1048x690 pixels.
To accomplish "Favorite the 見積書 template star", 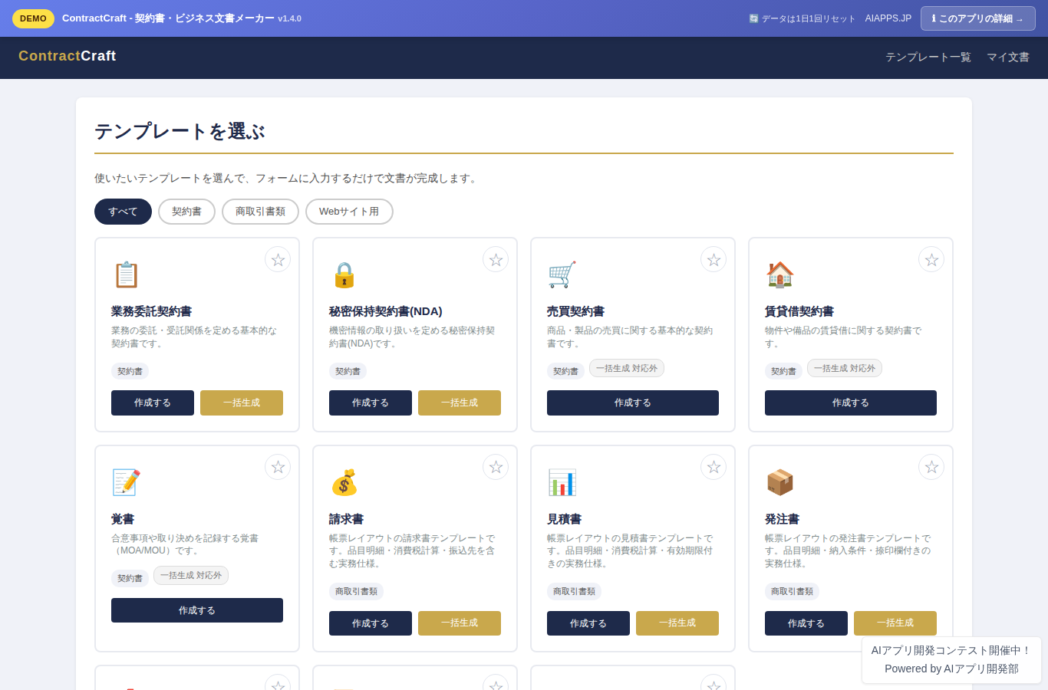I will pos(713,467).
